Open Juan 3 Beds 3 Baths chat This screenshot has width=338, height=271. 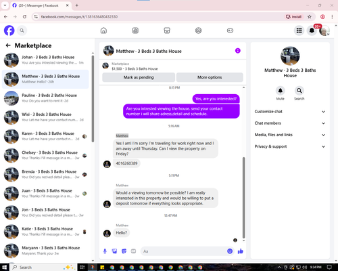[x=45, y=194]
